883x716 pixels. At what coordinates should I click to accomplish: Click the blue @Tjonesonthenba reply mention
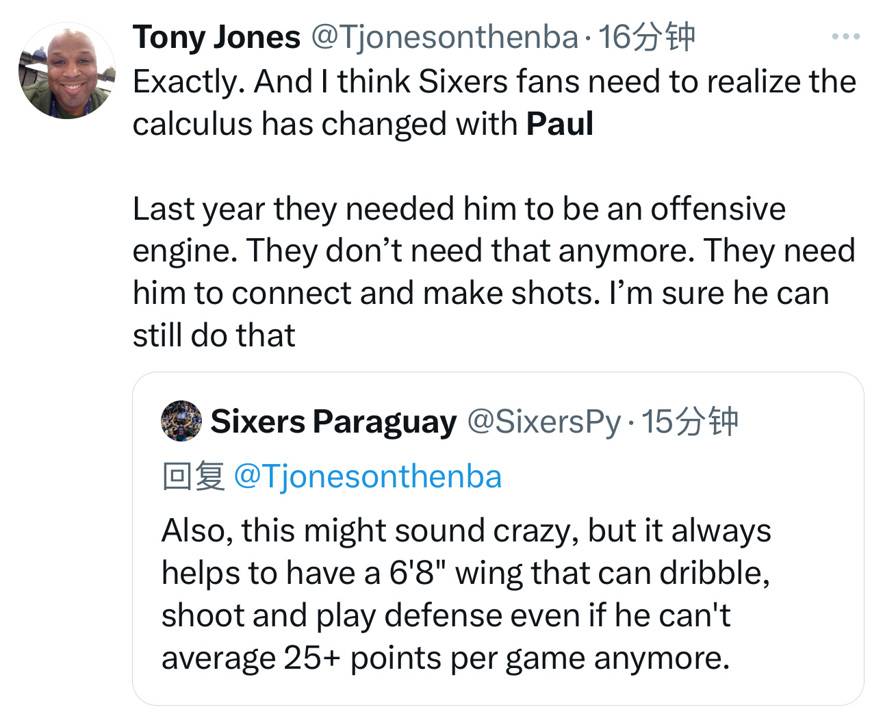click(368, 476)
